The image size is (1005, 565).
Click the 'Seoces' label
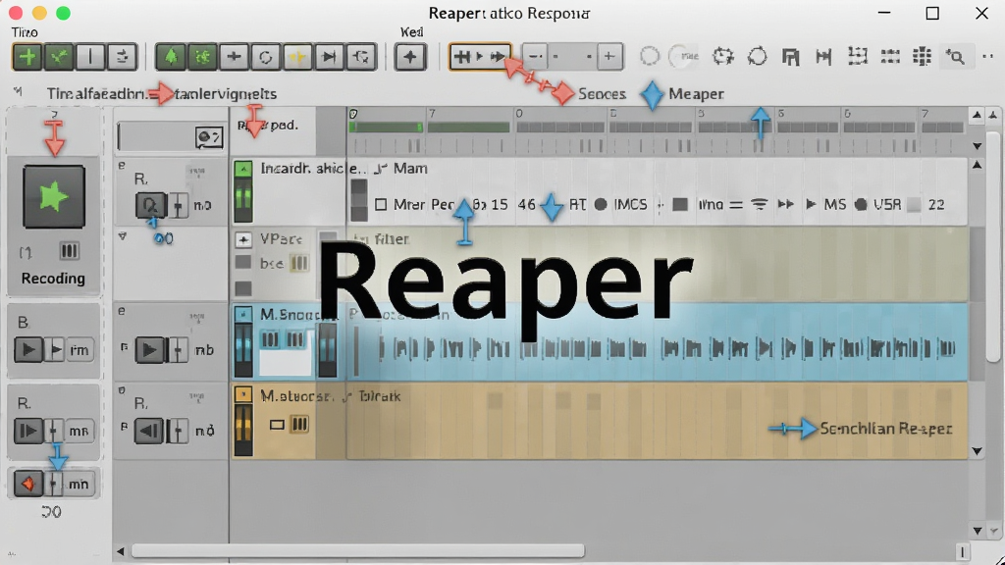pyautogui.click(x=602, y=93)
